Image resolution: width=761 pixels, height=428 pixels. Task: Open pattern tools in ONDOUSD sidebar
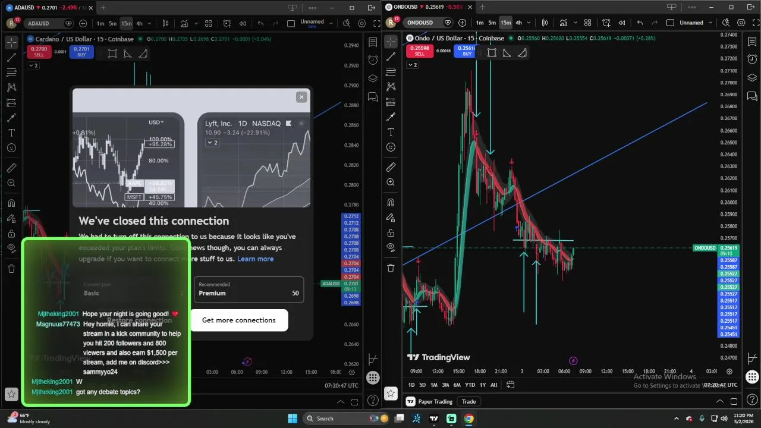pos(391,87)
